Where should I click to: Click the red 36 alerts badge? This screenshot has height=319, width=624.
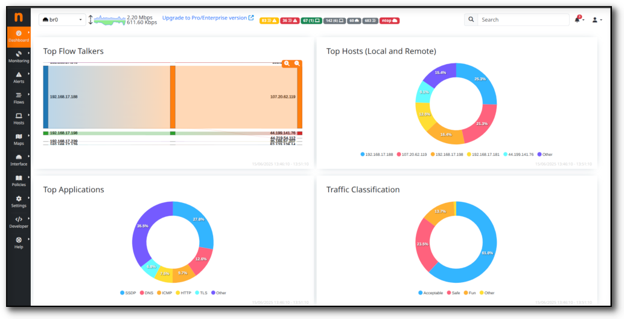[x=289, y=21]
